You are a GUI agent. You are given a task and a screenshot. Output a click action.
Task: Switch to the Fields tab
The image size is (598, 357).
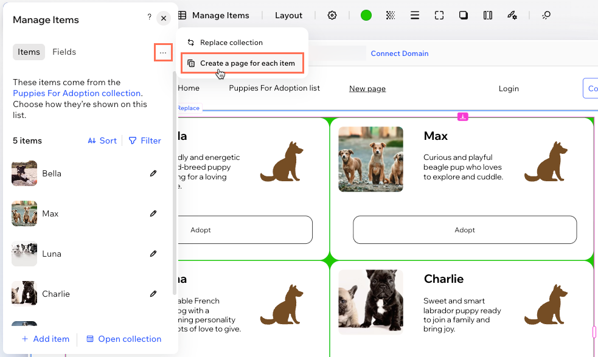[x=64, y=52]
